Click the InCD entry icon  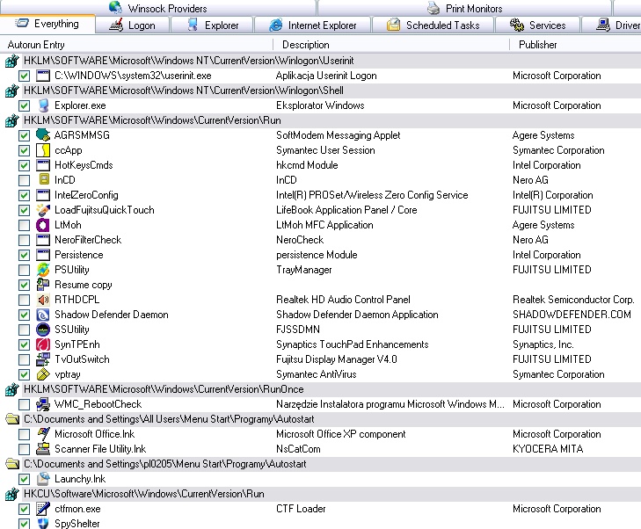tap(44, 180)
